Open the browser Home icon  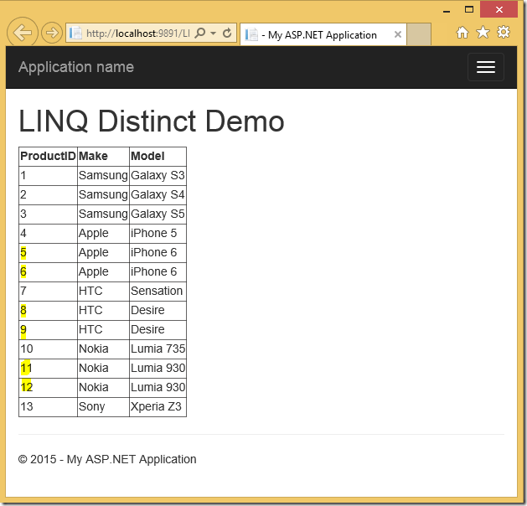462,33
